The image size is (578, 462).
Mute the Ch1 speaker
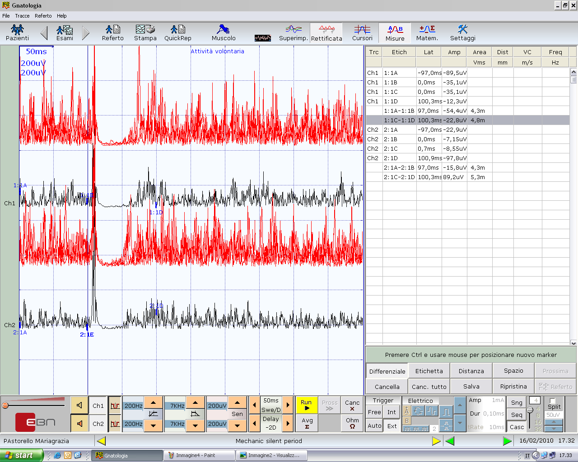79,405
